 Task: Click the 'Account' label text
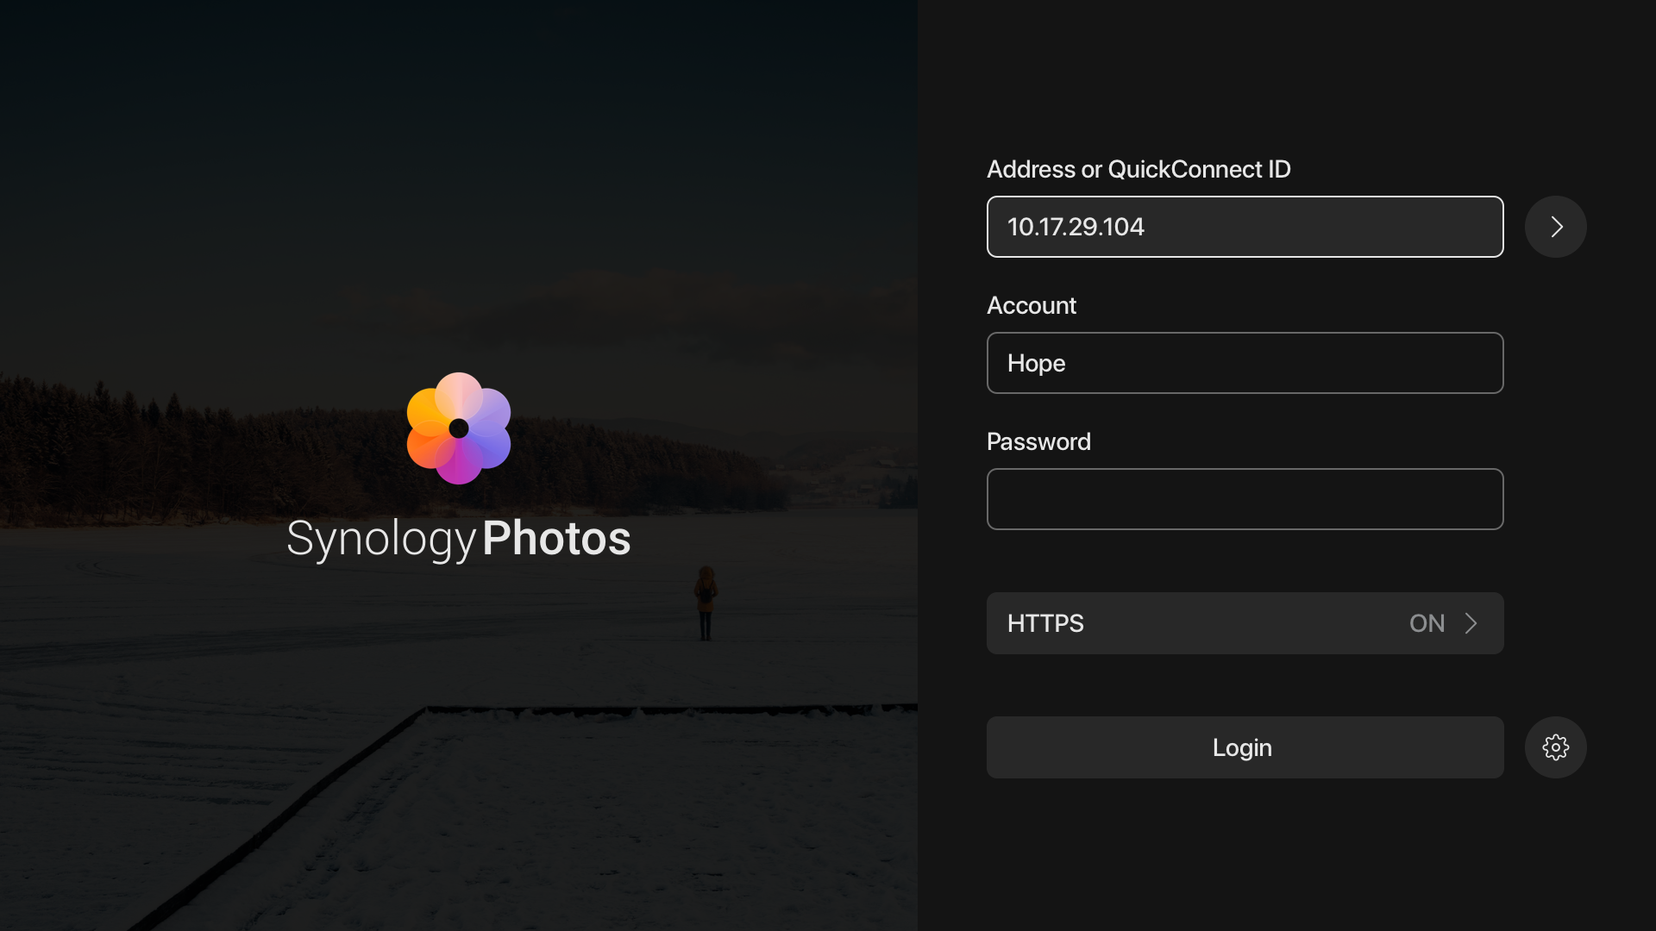1032,305
